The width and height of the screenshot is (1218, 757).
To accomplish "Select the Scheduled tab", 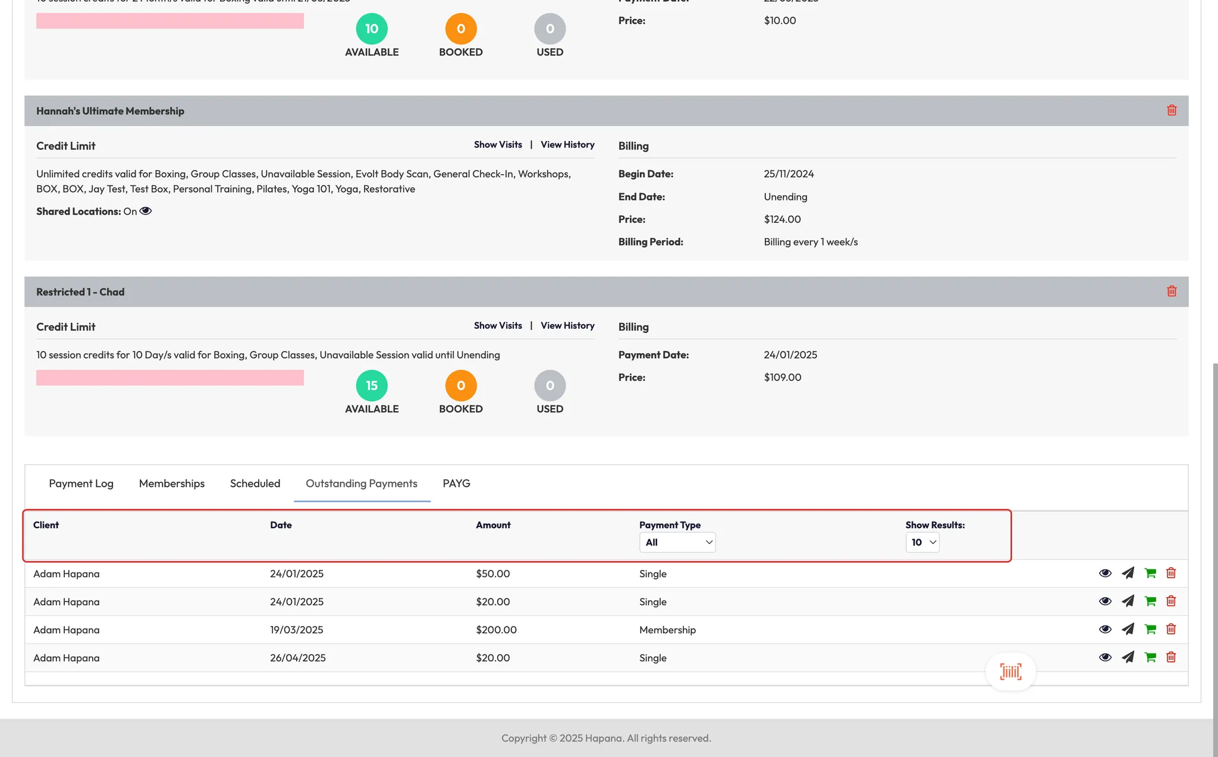I will point(255,483).
